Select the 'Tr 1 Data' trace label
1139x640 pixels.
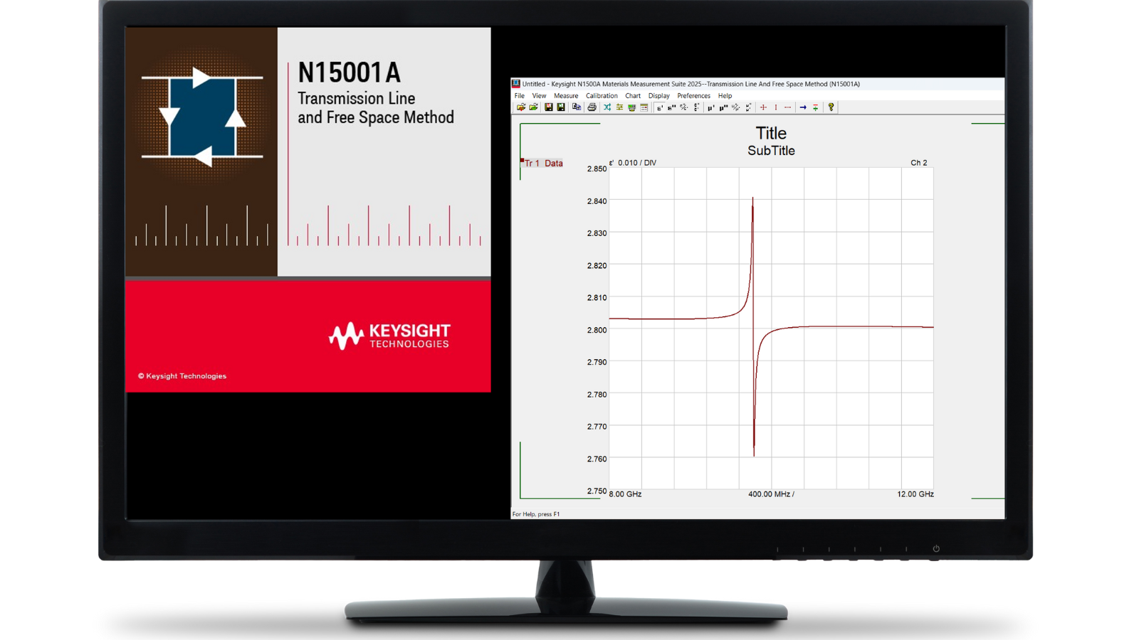pos(543,163)
